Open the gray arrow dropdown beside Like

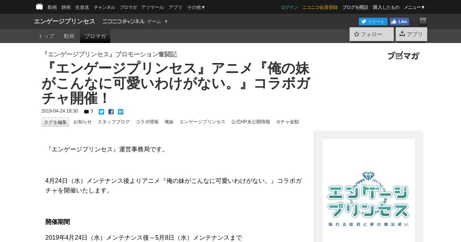(x=423, y=22)
